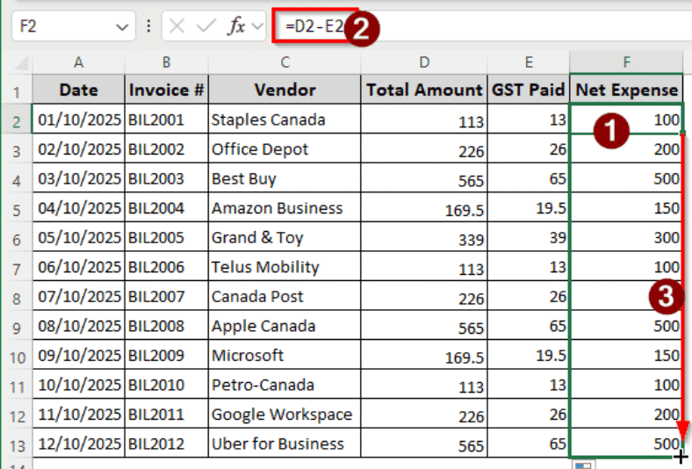This screenshot has width=692, height=469.
Task: Click date cell 06/10/2025
Action: [78, 267]
